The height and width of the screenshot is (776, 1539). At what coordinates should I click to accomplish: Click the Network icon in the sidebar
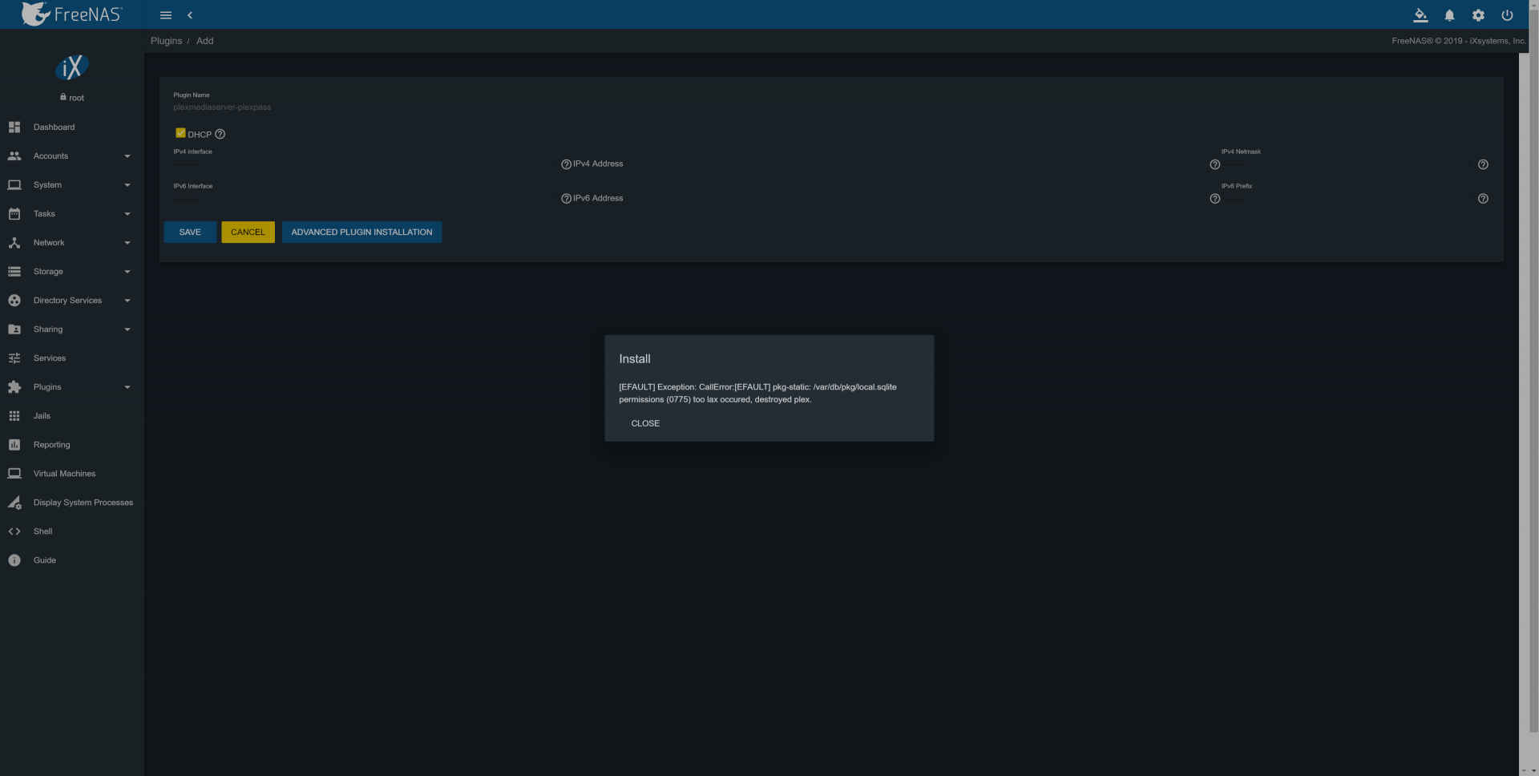click(14, 243)
